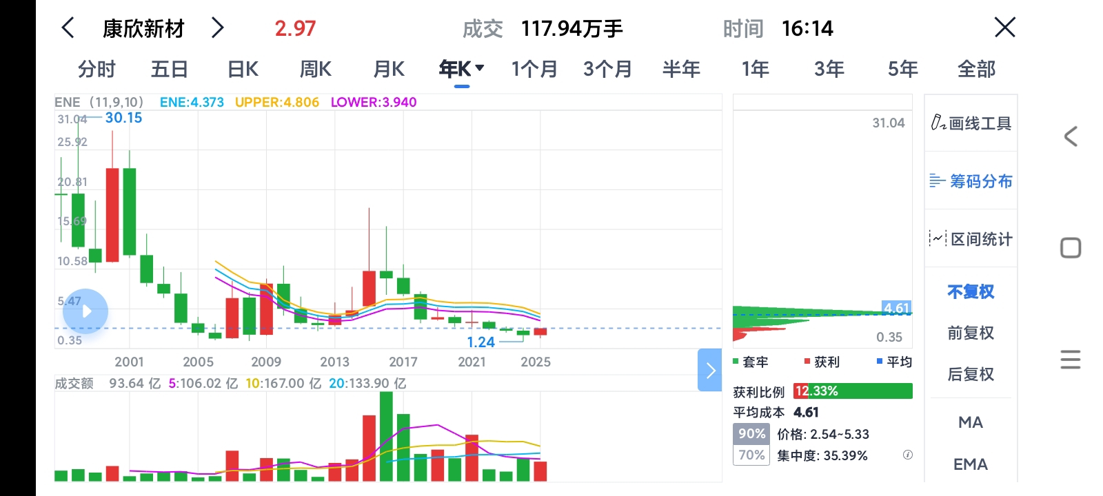1103x496 pixels.
Task: Tap the ENE (11,9,10) indicator label
Action: [x=99, y=102]
